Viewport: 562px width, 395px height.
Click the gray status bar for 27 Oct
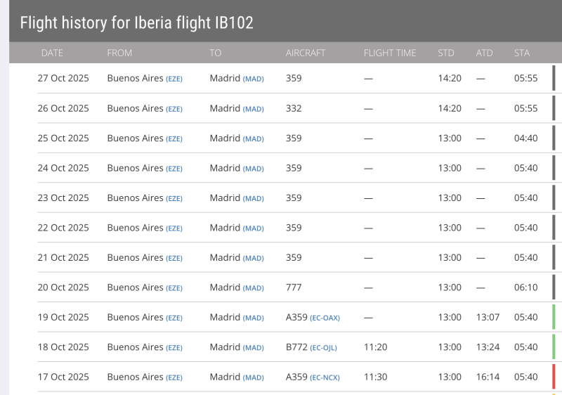[x=554, y=78]
